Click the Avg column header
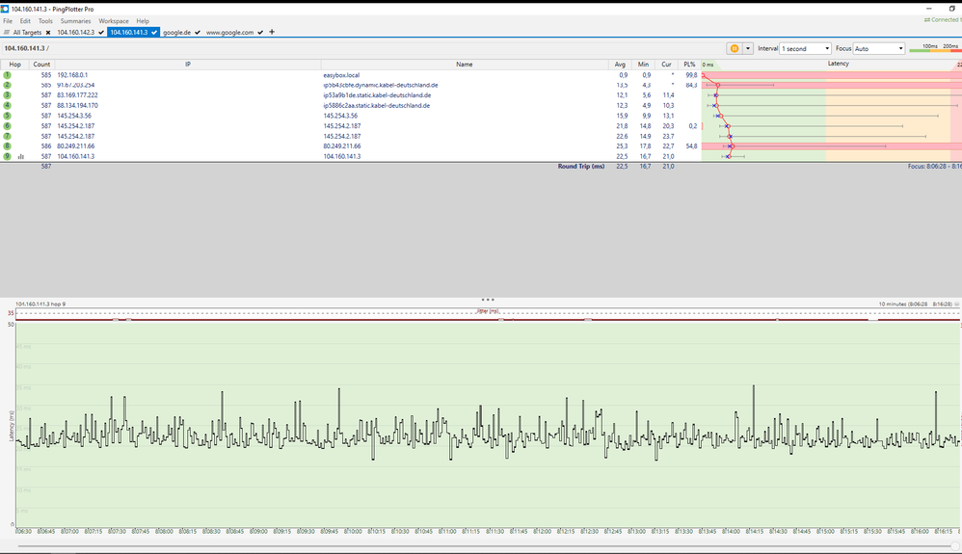The image size is (962, 554). click(x=621, y=64)
